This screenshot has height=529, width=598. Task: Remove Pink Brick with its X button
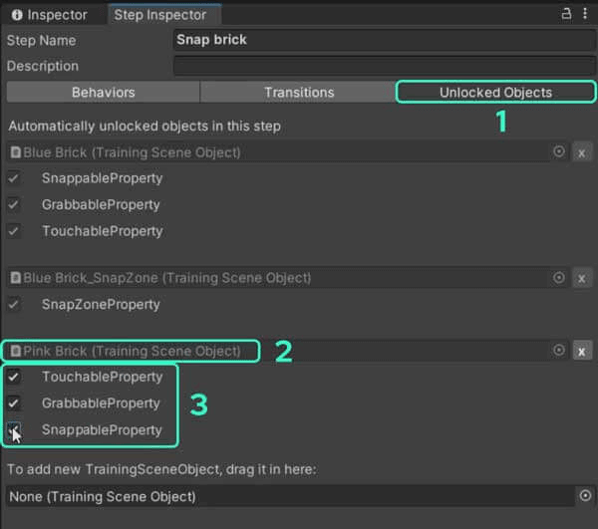click(x=582, y=351)
